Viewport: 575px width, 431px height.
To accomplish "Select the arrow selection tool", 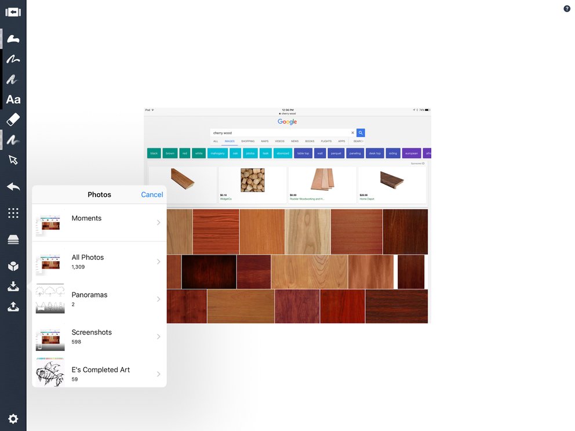I will tap(13, 160).
